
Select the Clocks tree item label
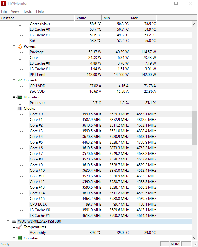(x=29, y=108)
